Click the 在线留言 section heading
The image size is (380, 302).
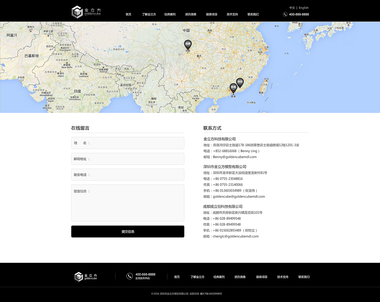click(x=80, y=128)
